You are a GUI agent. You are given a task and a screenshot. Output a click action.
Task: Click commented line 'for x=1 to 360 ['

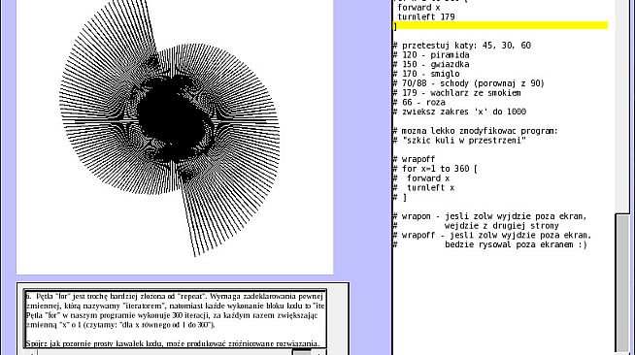click(x=435, y=169)
